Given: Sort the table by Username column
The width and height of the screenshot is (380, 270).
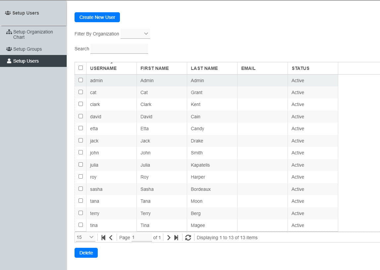Looking at the screenshot, I should [x=103, y=68].
